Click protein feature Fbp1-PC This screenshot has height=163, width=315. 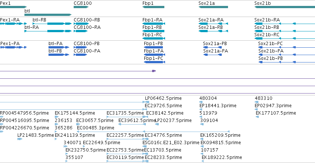(x=154, y=62)
